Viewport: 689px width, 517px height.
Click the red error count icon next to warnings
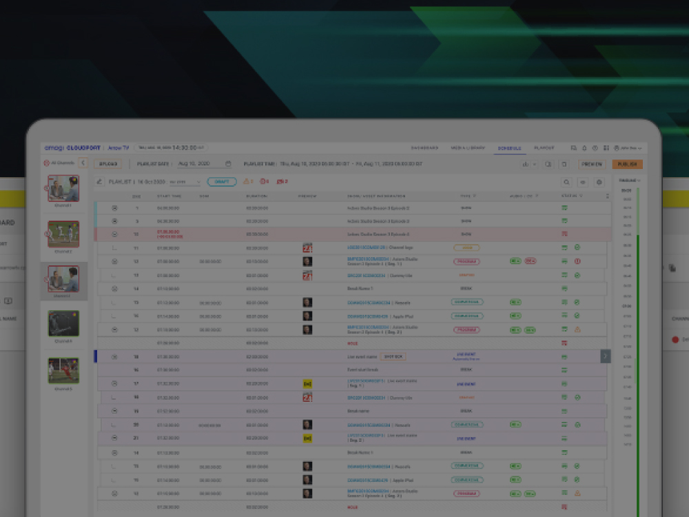pyautogui.click(x=263, y=181)
